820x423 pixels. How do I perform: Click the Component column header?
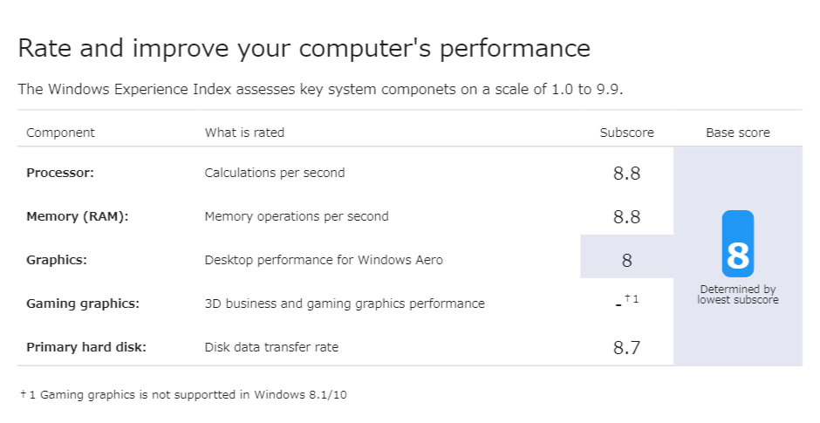coord(60,133)
